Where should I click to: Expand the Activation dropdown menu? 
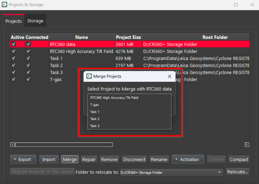(188, 160)
